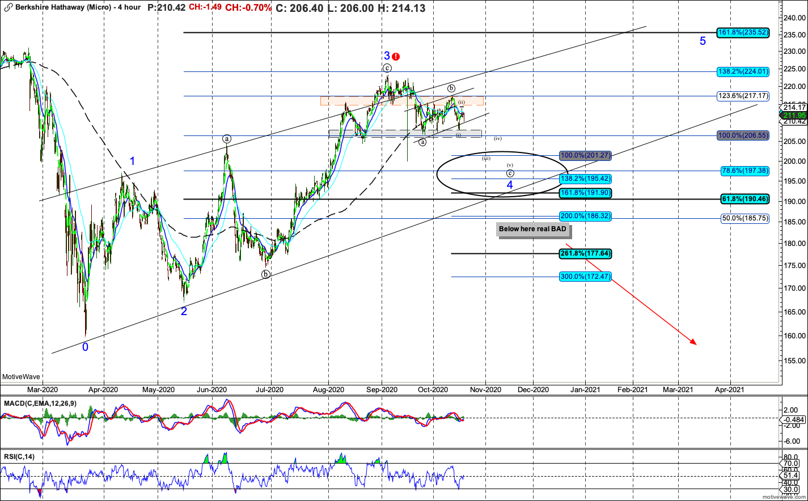Click the green 211.95 current price tag
The height and width of the screenshot is (501, 808).
(794, 115)
